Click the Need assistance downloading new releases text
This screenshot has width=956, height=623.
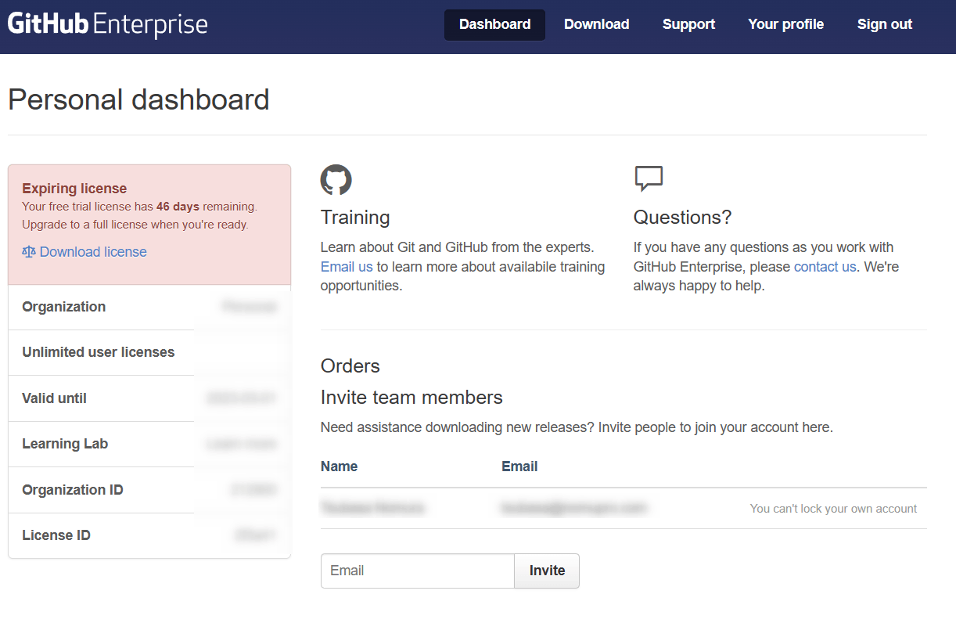pyautogui.click(x=577, y=427)
